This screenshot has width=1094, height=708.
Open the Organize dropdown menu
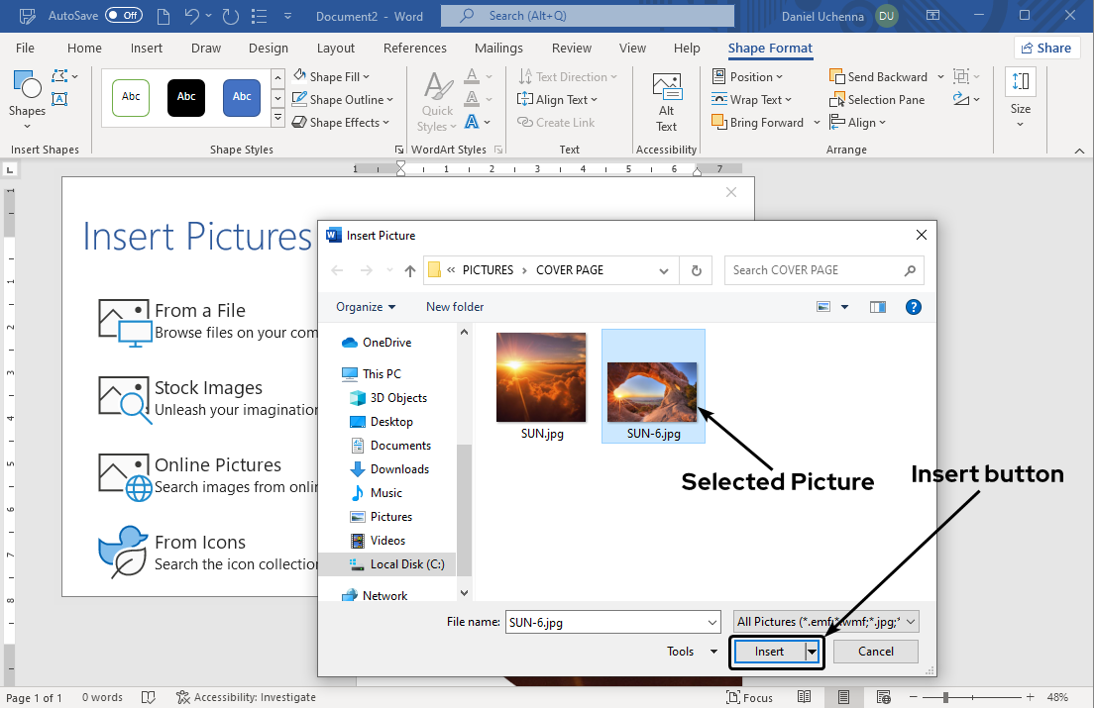point(366,307)
